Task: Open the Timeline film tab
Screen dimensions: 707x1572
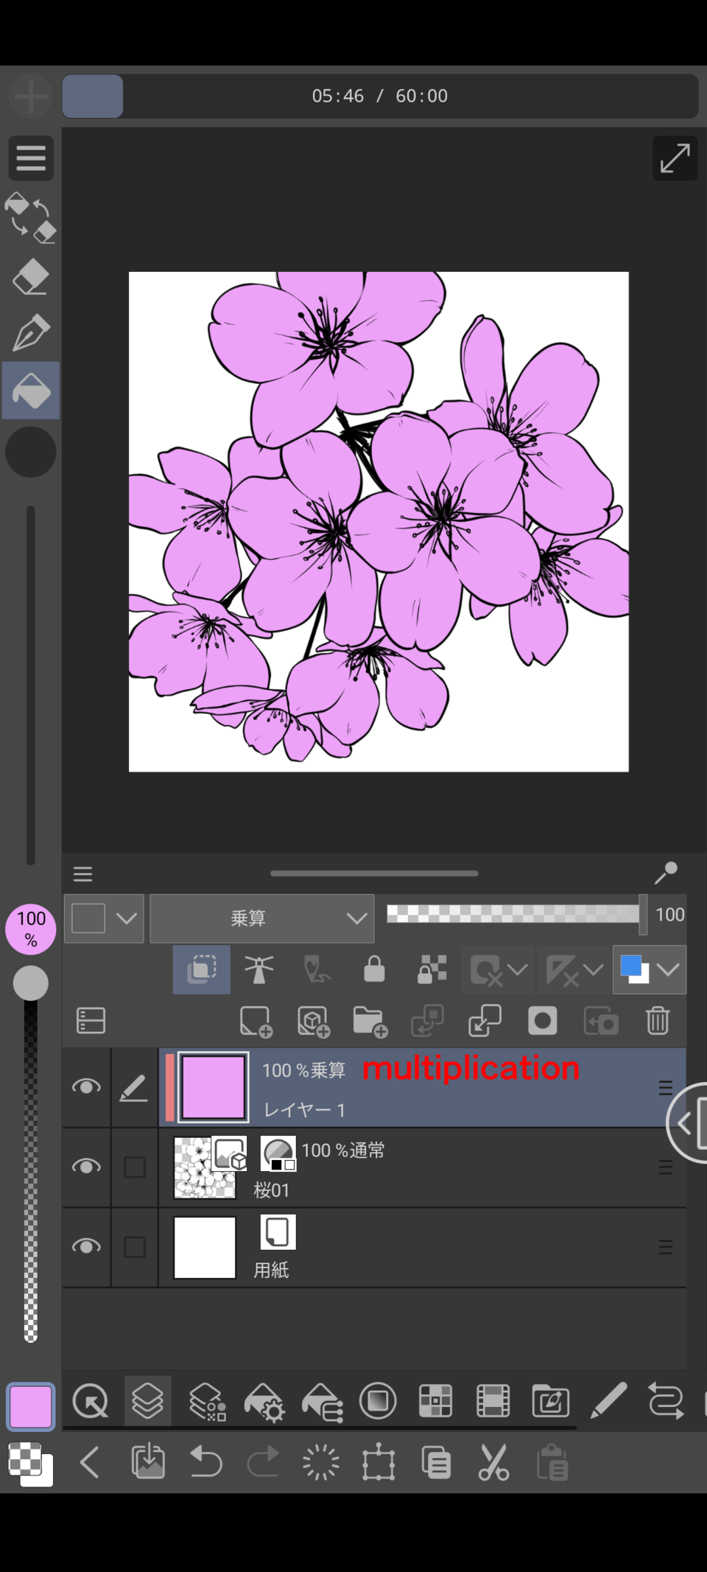Action: [x=493, y=1401]
